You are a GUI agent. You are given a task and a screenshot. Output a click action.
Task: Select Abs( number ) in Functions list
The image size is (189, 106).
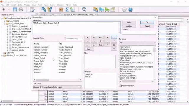(126, 47)
